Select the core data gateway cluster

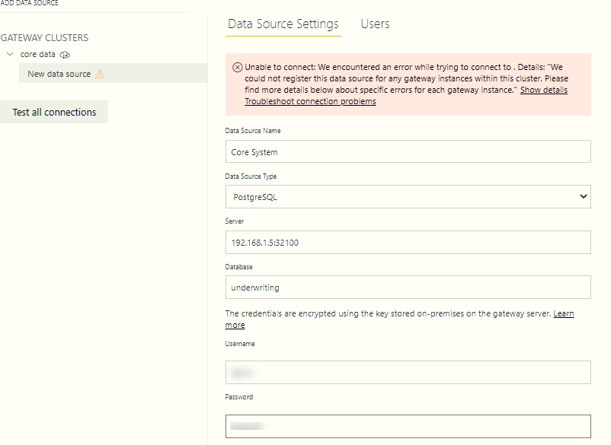click(37, 55)
